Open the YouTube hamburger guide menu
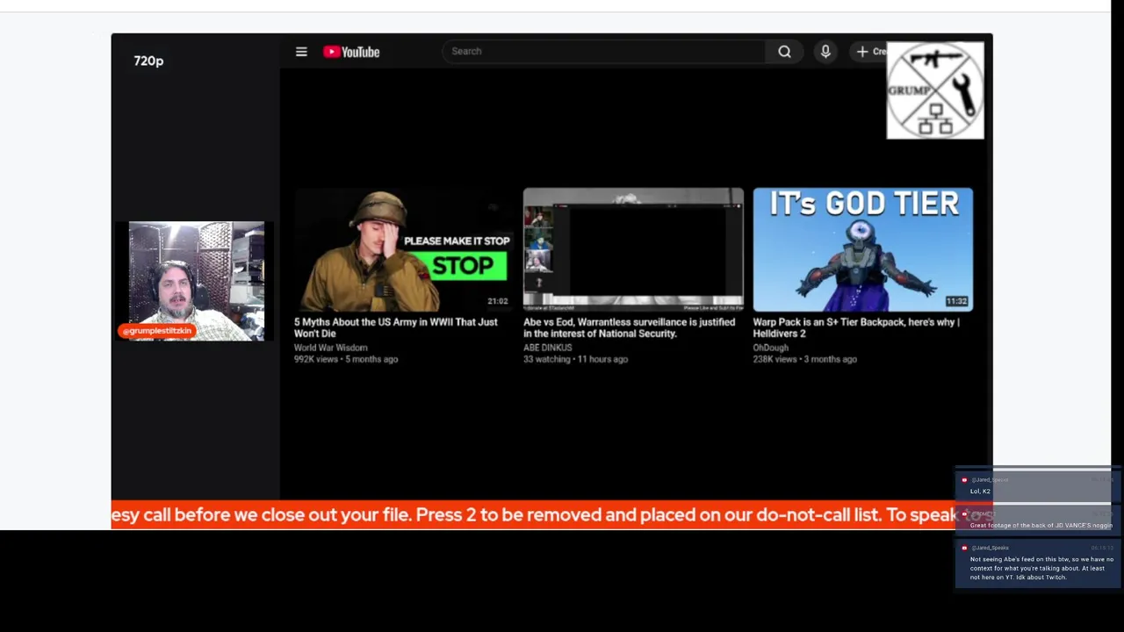1124x632 pixels. [301, 52]
